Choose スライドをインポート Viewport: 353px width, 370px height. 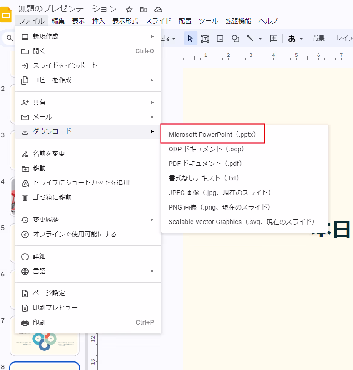88,65
